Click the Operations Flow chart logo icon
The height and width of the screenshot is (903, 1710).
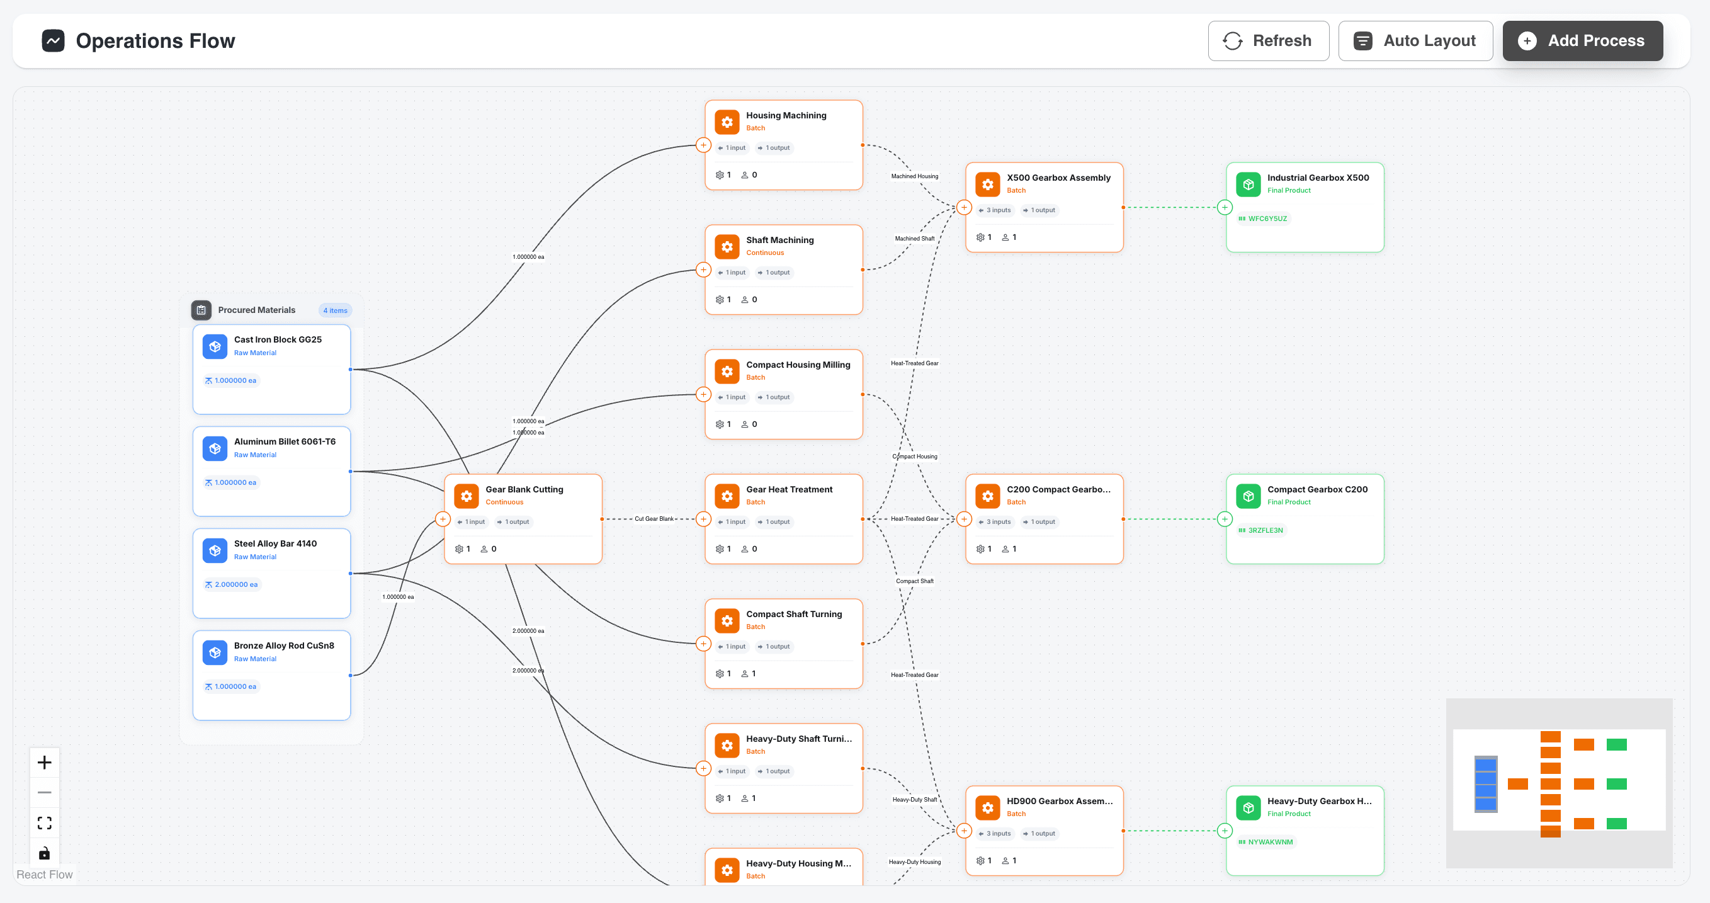[53, 40]
